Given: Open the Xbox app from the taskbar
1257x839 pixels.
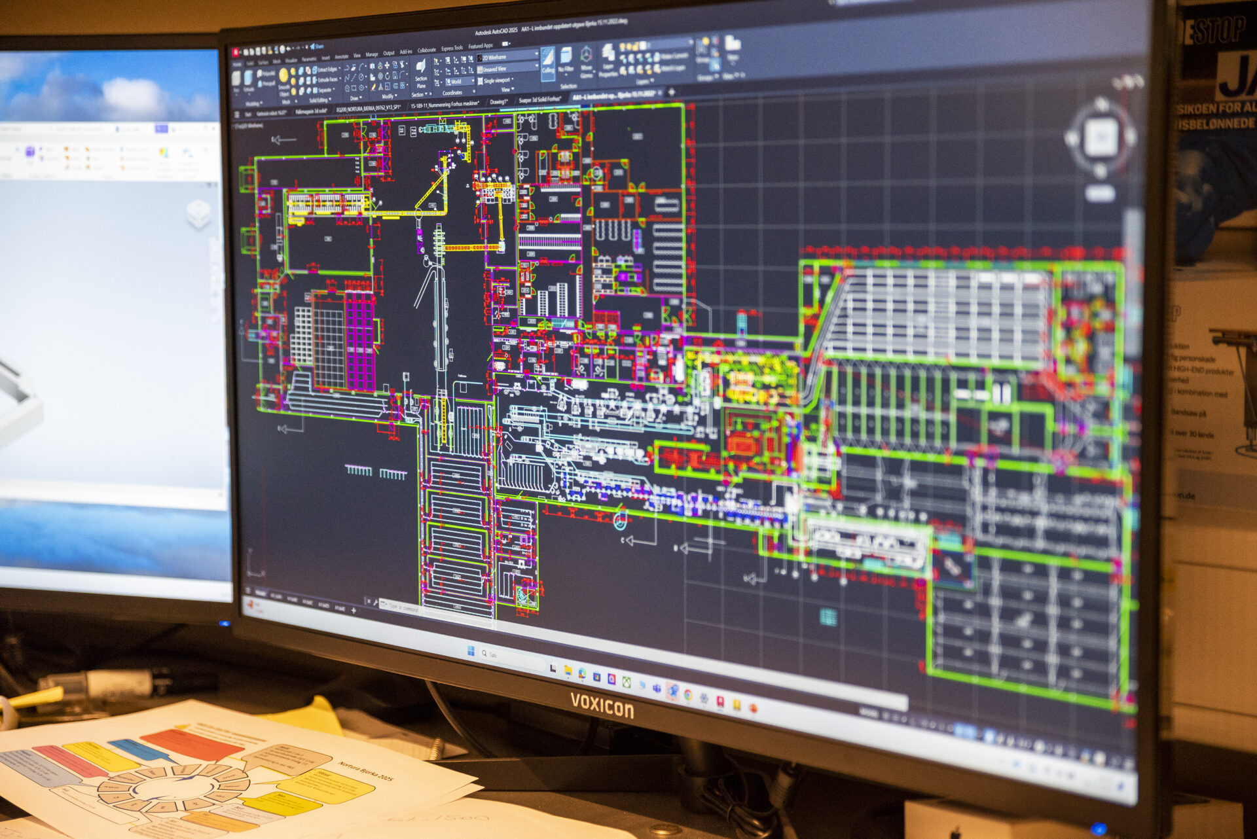Looking at the screenshot, I should click(627, 682).
